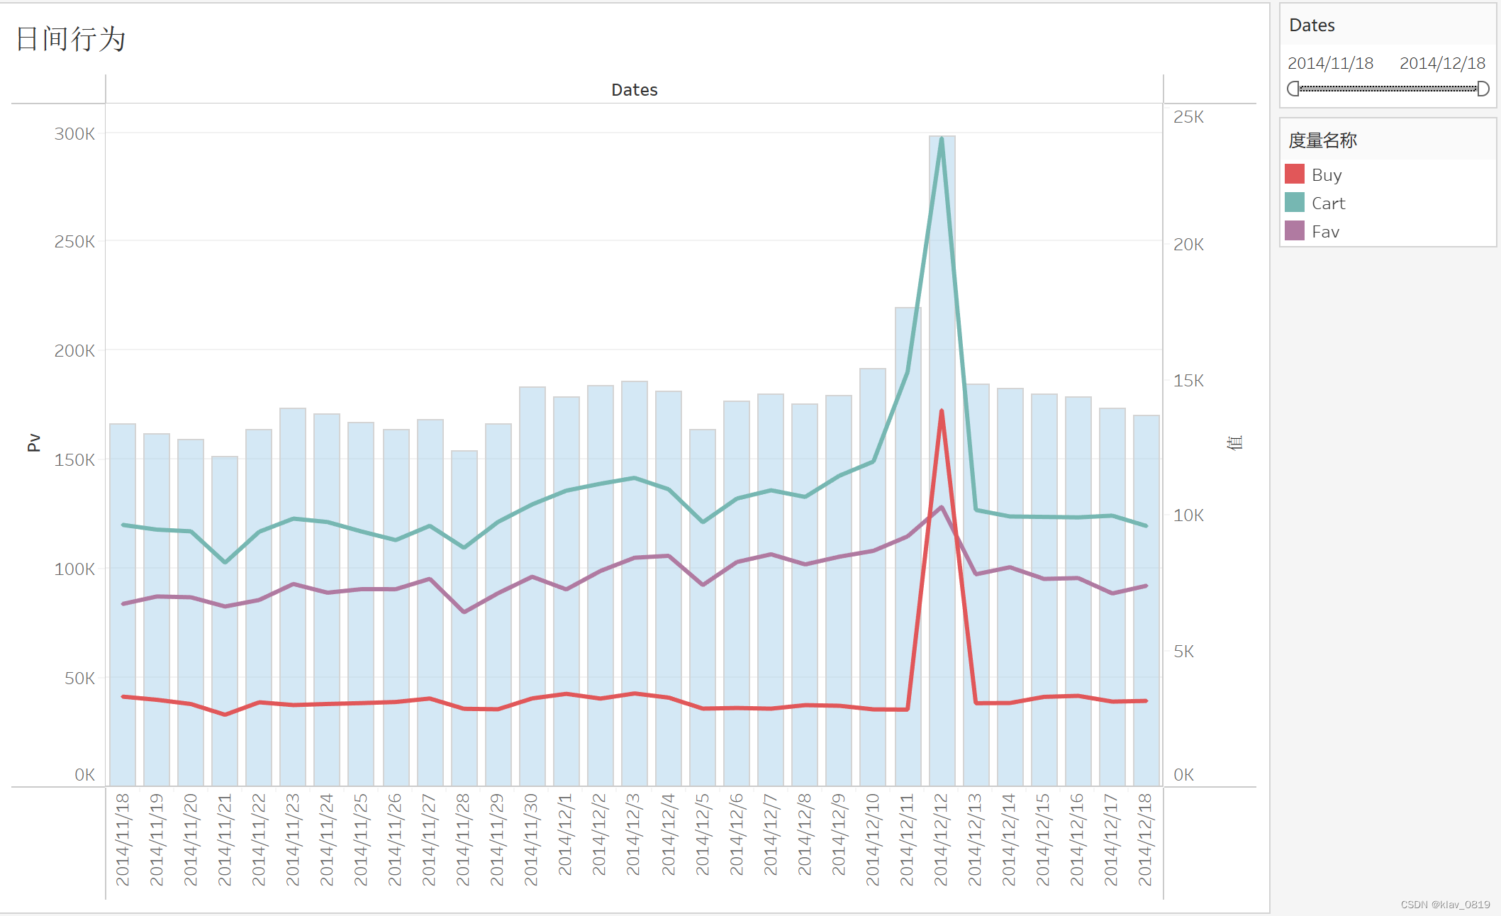Click the 值 right axis title
The image size is (1501, 916).
pos(1234,442)
